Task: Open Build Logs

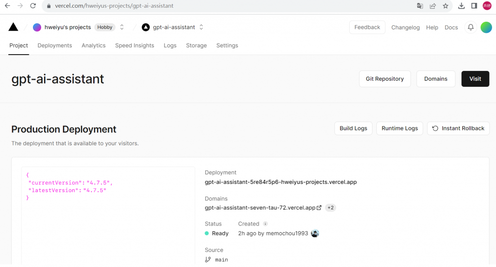Action: (353, 128)
